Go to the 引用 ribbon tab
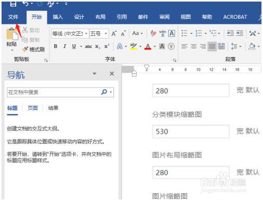Image resolution: width=263 pixels, height=201 pixels. (122, 17)
